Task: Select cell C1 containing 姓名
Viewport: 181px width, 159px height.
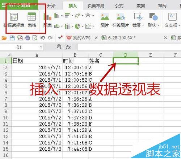Action: (101, 61)
